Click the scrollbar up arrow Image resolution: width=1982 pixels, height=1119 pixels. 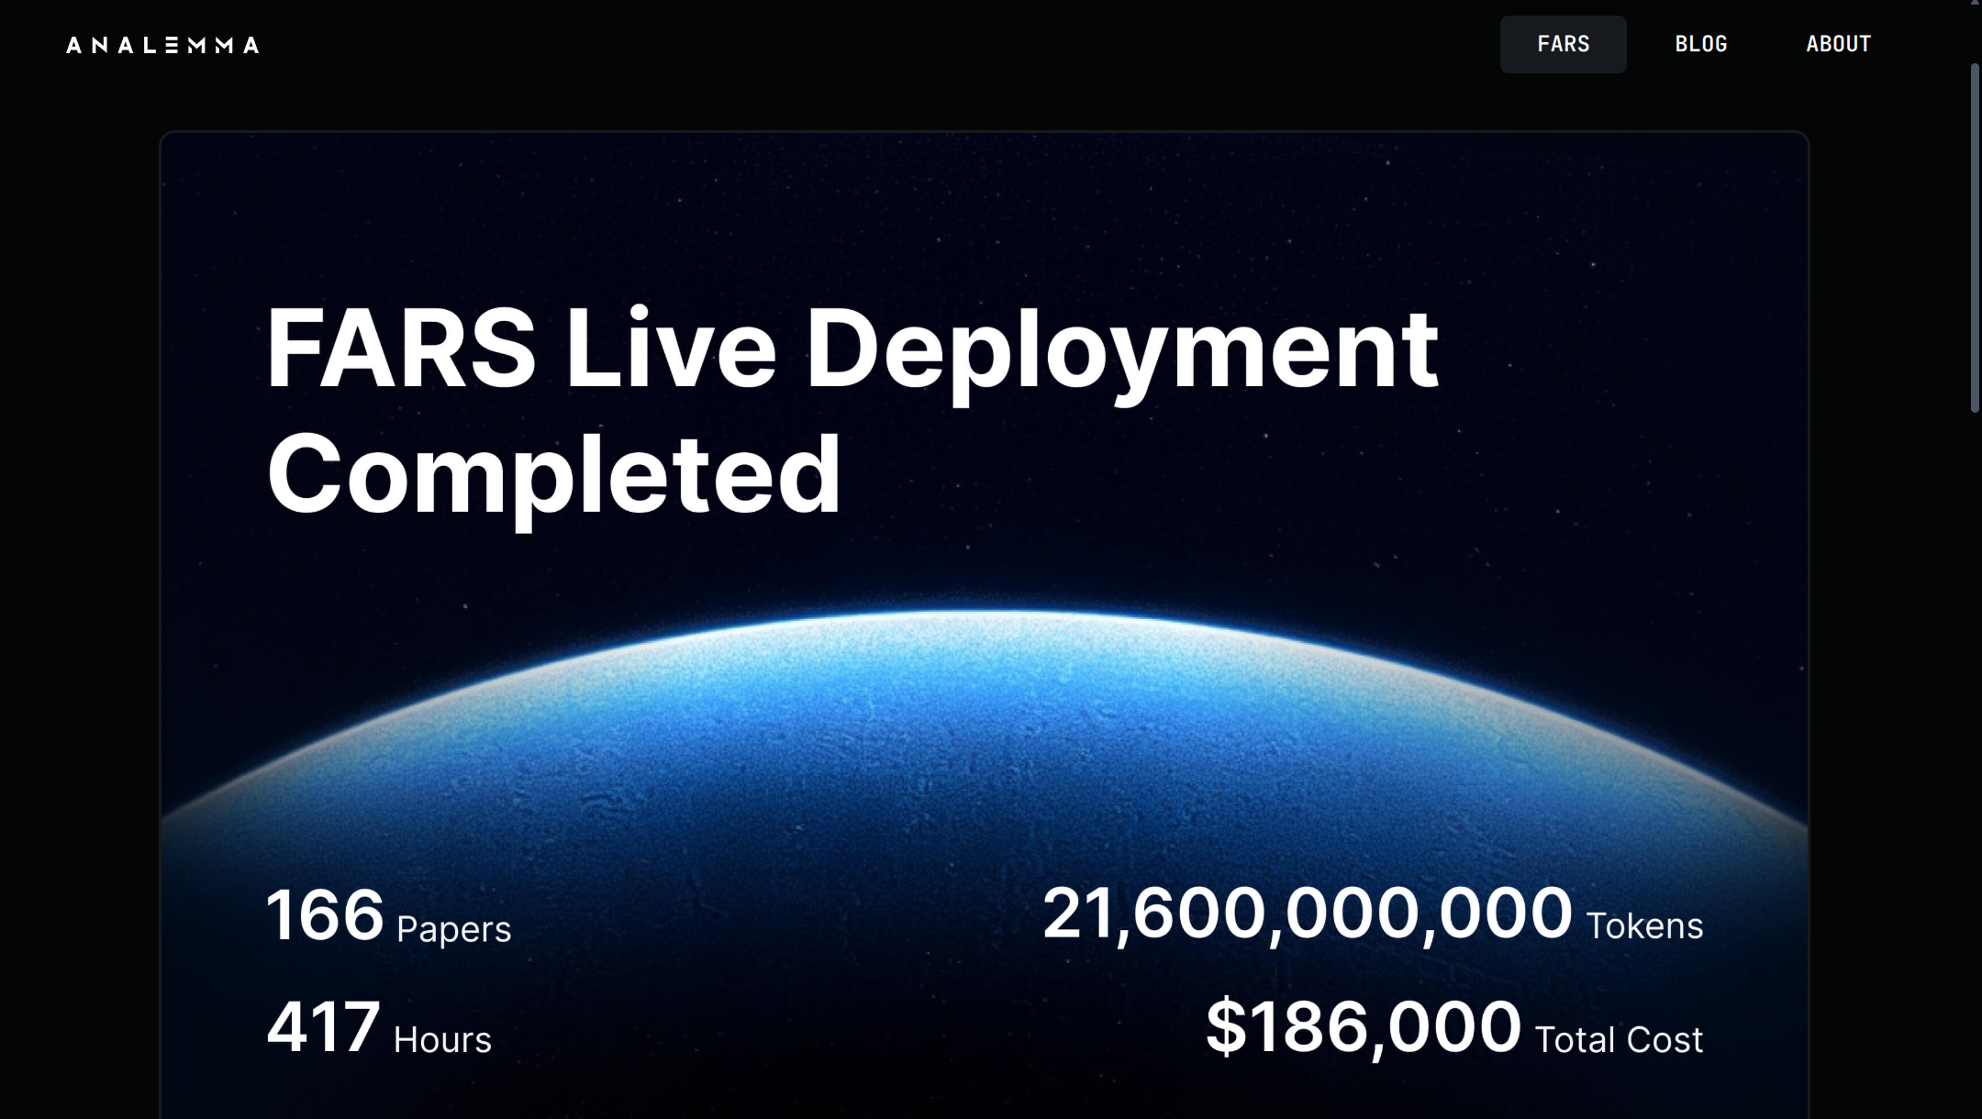click(x=1975, y=4)
